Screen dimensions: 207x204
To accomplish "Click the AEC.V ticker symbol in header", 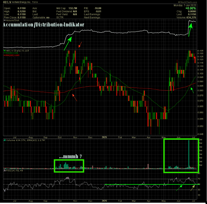I will tap(7, 2).
